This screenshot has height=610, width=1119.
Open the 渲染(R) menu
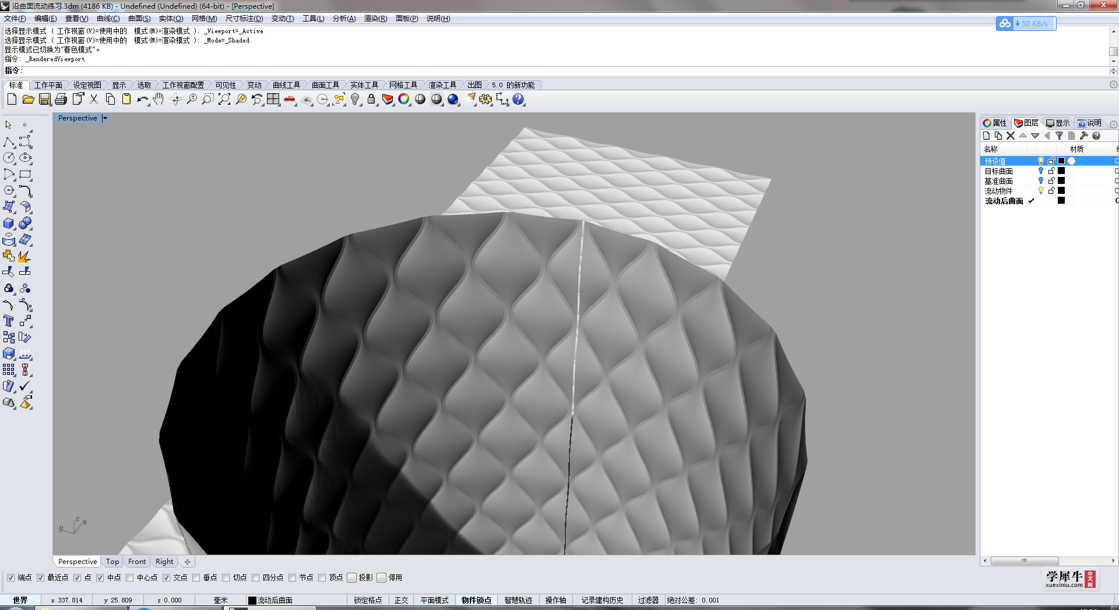tap(375, 19)
